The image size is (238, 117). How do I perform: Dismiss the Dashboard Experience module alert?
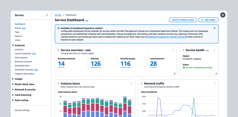click(x=214, y=28)
